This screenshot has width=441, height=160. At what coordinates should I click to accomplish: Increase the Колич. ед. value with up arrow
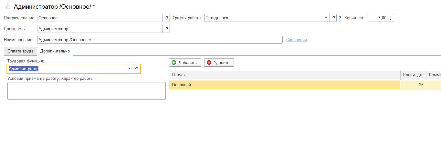[391, 16]
